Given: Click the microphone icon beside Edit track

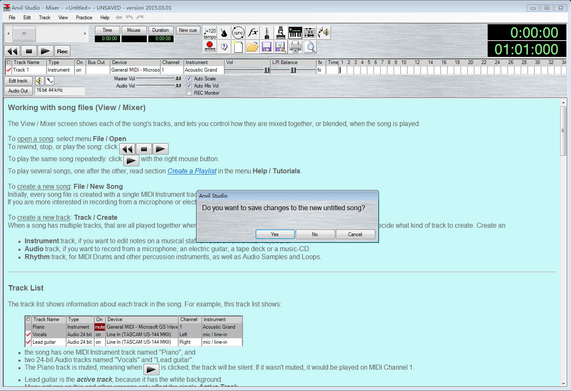Looking at the screenshot, I should (50, 81).
